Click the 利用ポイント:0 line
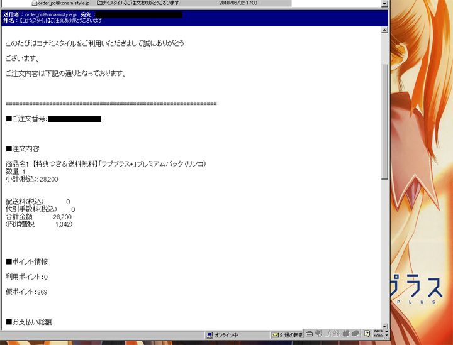 click(26, 277)
